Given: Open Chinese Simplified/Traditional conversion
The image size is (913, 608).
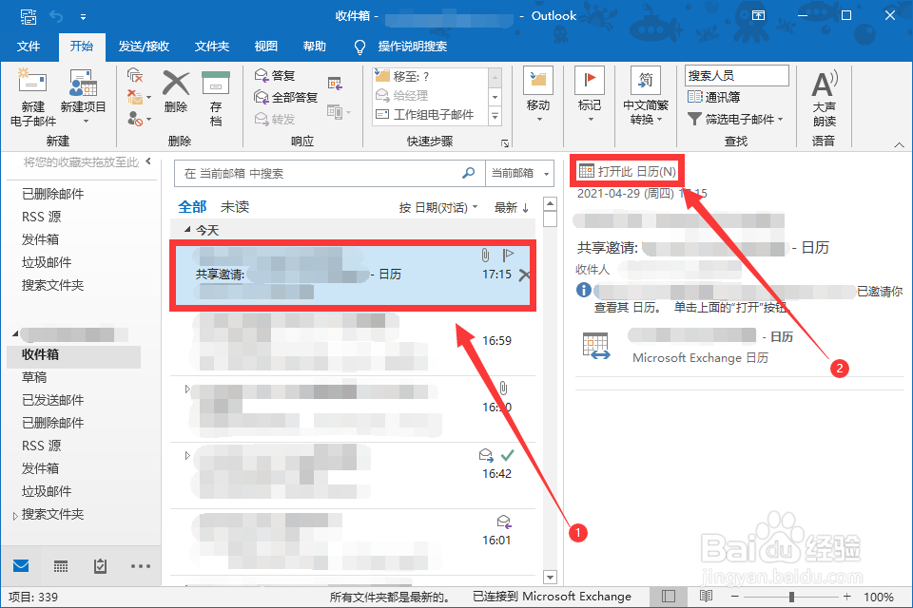Looking at the screenshot, I should 646,96.
